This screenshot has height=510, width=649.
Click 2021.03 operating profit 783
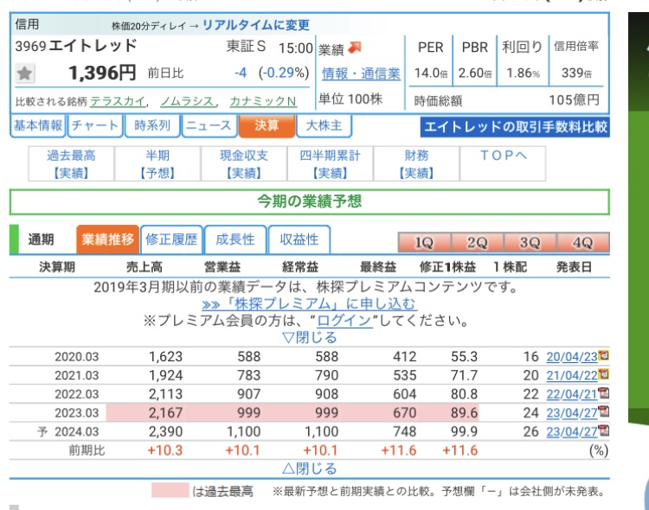[x=248, y=375]
